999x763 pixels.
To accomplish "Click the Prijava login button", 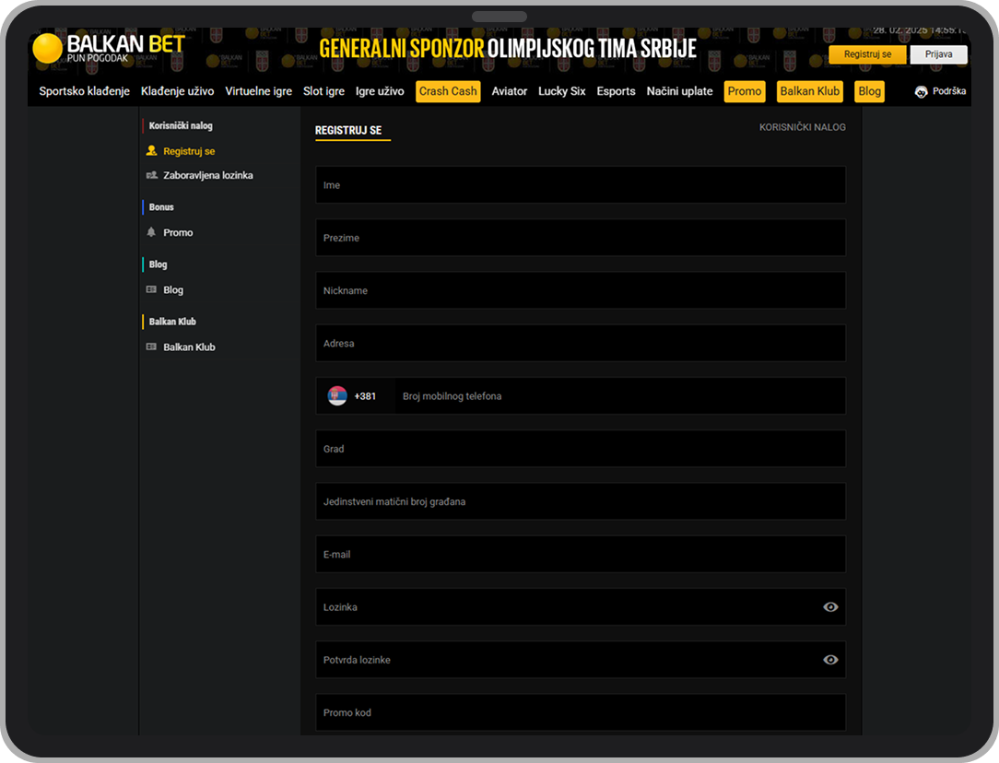I will 938,54.
